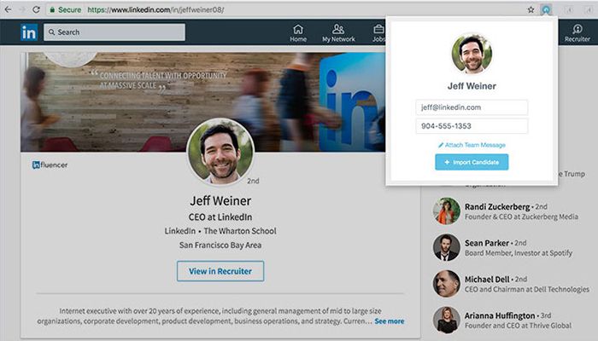
Task: Reload the page with refresh icon
Action: [x=36, y=9]
